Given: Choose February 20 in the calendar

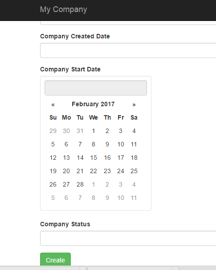Looking at the screenshot, I should click(66, 171).
